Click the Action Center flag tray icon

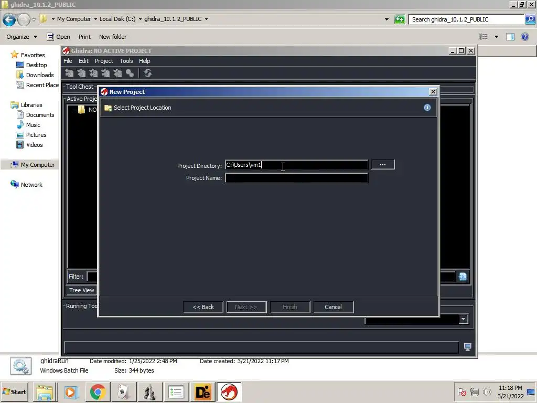[461, 391]
